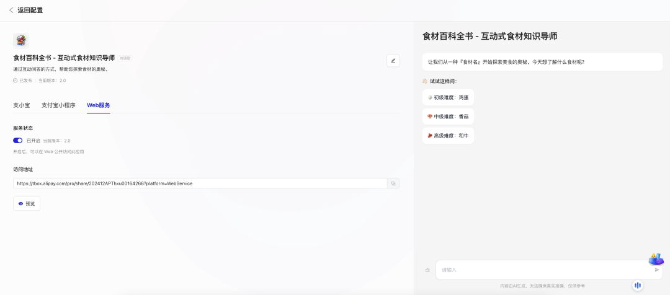Clear the conversation with broom icon

pos(427,270)
